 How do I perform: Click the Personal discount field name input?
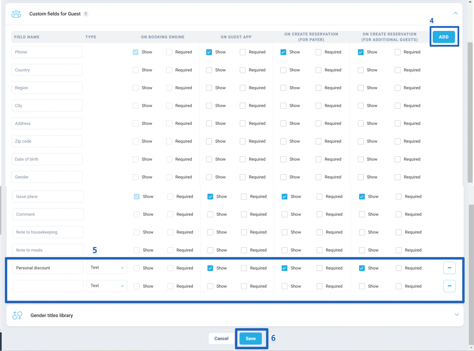coord(48,268)
